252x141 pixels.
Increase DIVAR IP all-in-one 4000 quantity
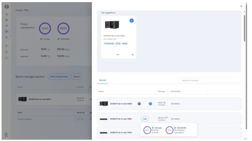(x=150, y=104)
